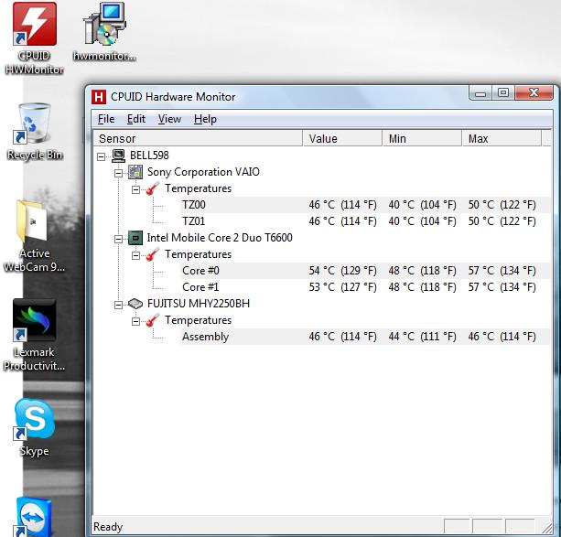
Task: Collapse Temperatures under Intel Core 2 Duo
Action: tap(135, 255)
